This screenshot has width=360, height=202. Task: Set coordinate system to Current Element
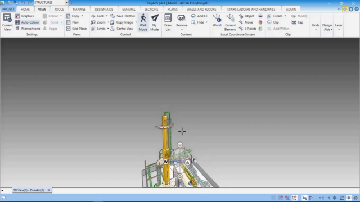pyautogui.click(x=230, y=22)
